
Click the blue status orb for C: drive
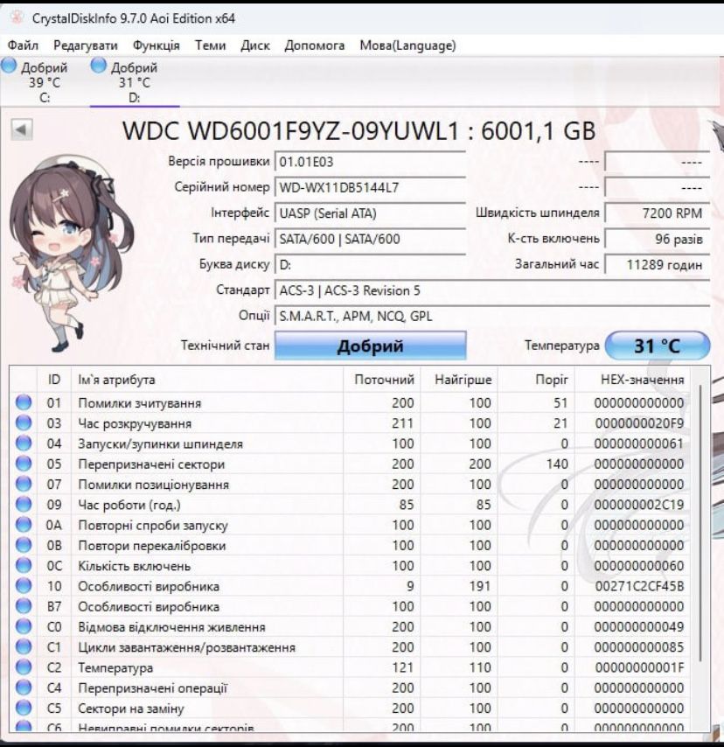coord(9,66)
